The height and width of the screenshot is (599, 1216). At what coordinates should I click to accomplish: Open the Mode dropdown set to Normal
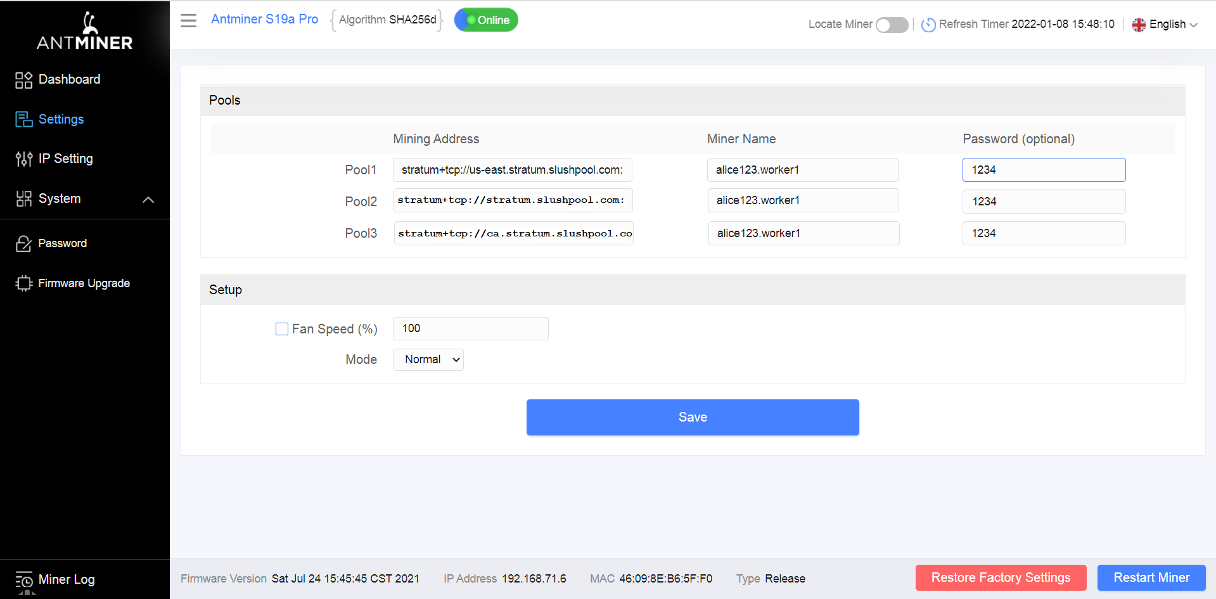click(428, 359)
